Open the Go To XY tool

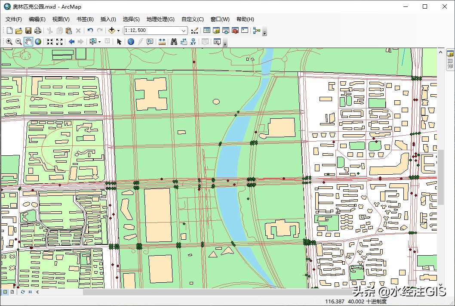pyautogui.click(x=193, y=42)
